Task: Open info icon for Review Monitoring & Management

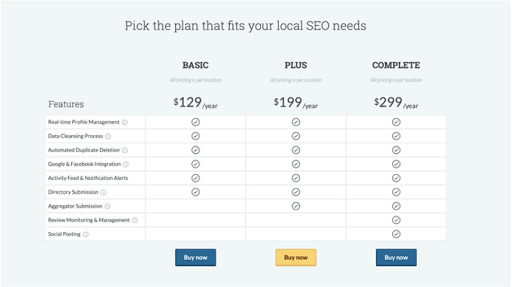Action: (x=135, y=221)
